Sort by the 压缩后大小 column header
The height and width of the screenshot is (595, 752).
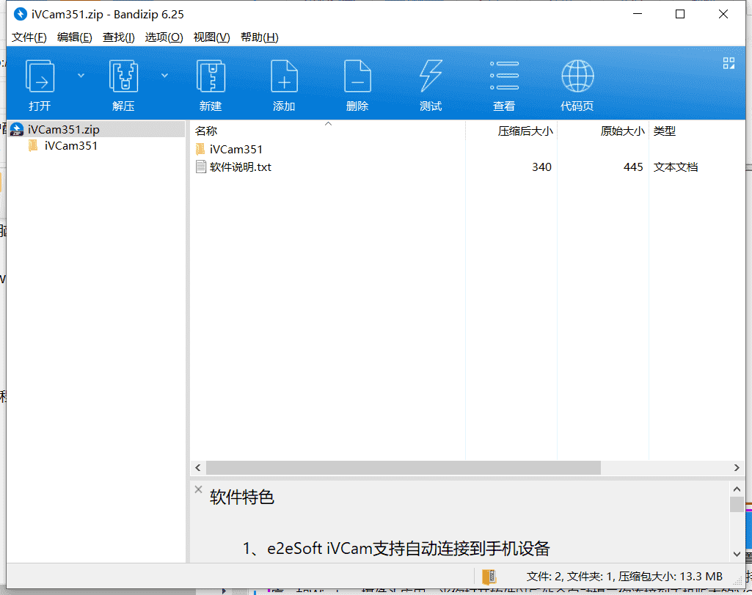point(511,131)
